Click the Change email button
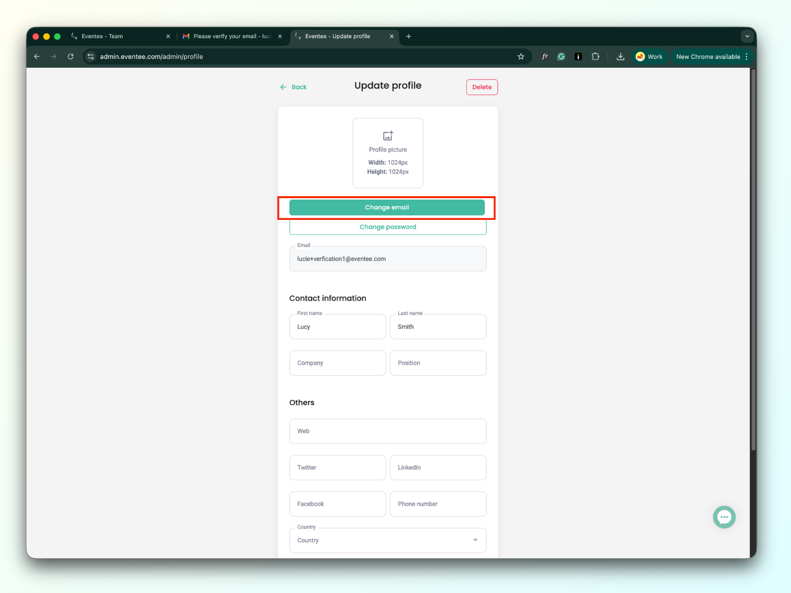791x593 pixels. coord(387,208)
